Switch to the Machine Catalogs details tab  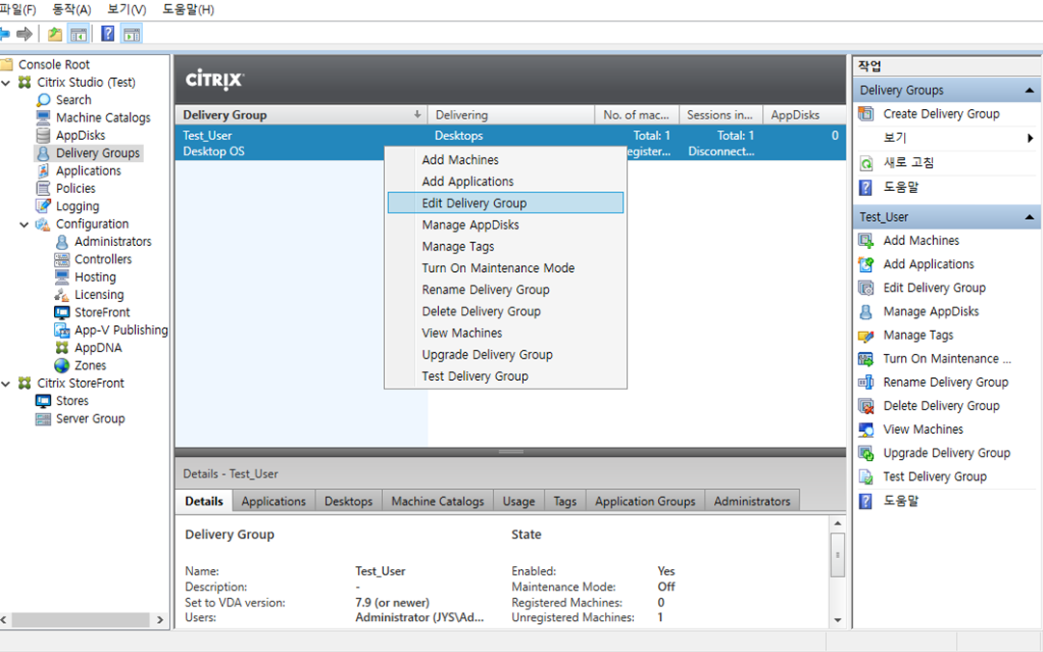[x=438, y=502]
